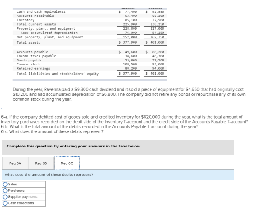Click the 'Retained earnings' row label
Screen dimensions: 257x207
pos(33,68)
